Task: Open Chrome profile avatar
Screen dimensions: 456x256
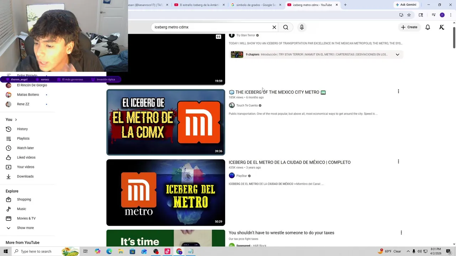Action: pyautogui.click(x=442, y=15)
